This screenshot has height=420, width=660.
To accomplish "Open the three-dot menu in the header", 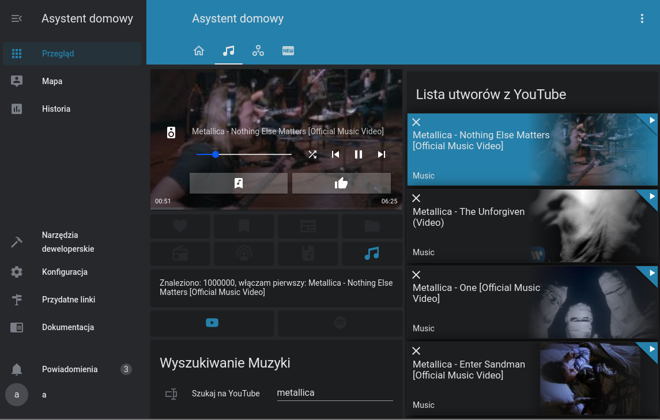I will click(x=642, y=18).
